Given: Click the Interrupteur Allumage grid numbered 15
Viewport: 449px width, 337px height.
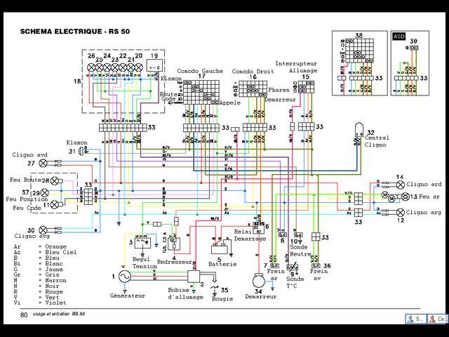Looking at the screenshot, I should tap(306, 87).
